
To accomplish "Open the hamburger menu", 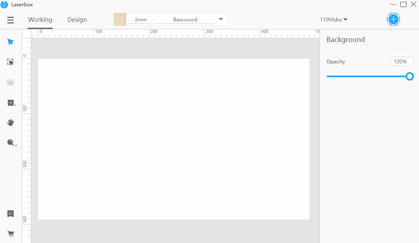I will coord(10,20).
